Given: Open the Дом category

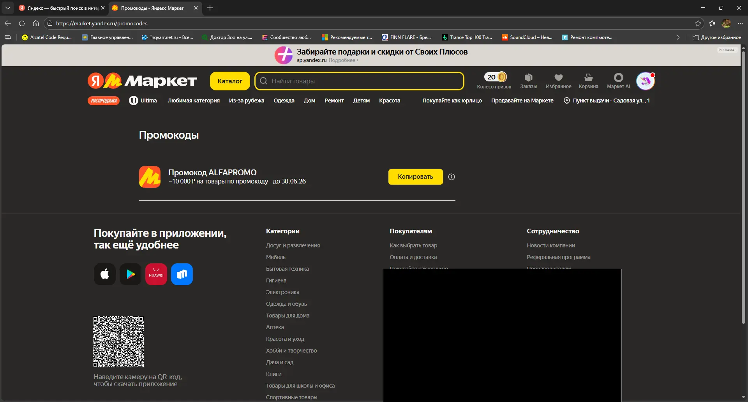Looking at the screenshot, I should point(309,100).
